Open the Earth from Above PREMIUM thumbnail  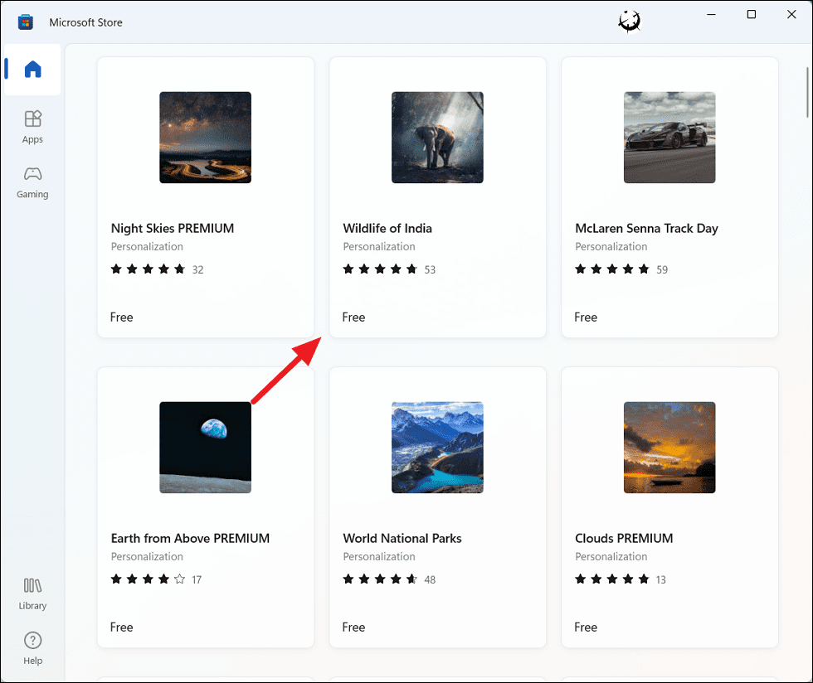click(206, 448)
